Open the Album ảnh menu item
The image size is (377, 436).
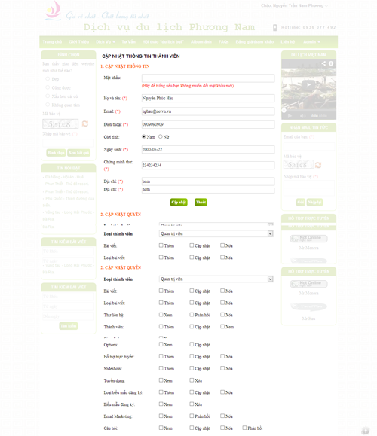pyautogui.click(x=201, y=41)
